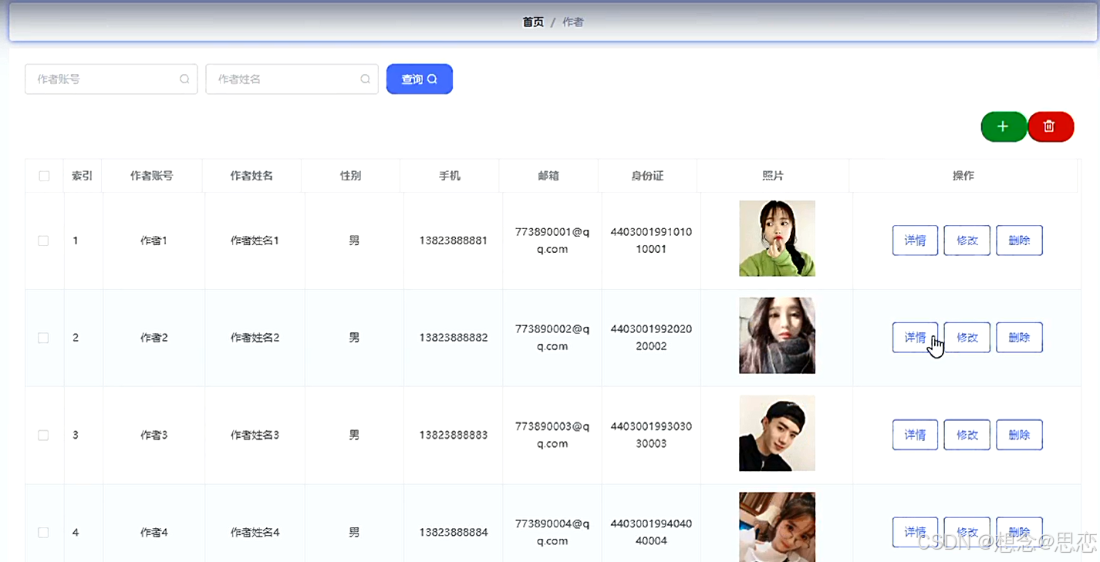Click 删除 for 作者2
Viewport: 1100px width, 562px height.
click(1019, 338)
